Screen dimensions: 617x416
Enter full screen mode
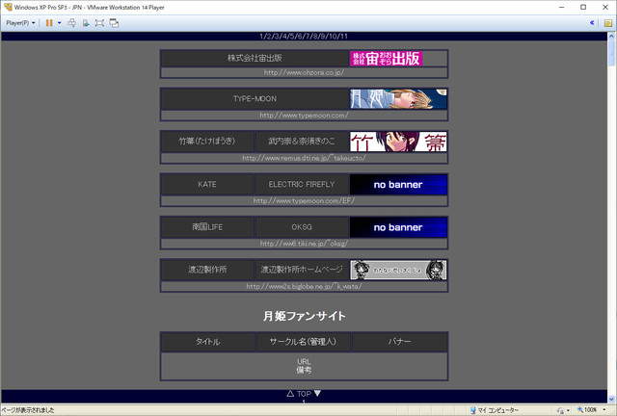tap(99, 23)
